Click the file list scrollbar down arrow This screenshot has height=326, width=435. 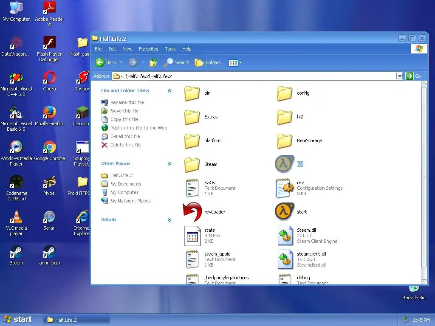424,281
